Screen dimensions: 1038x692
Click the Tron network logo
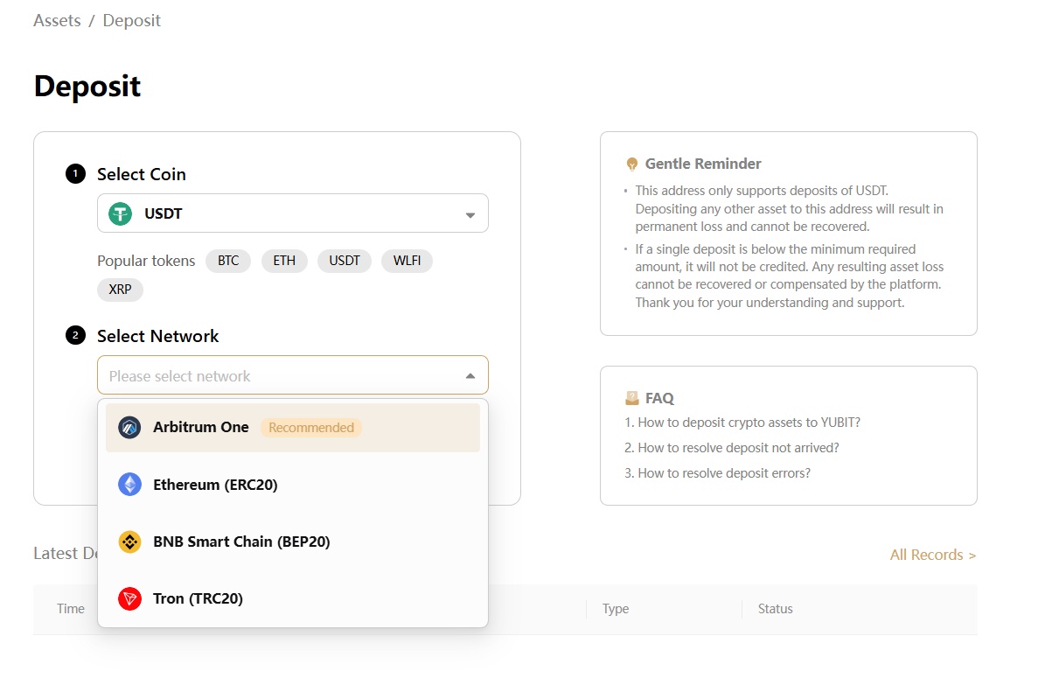[129, 598]
